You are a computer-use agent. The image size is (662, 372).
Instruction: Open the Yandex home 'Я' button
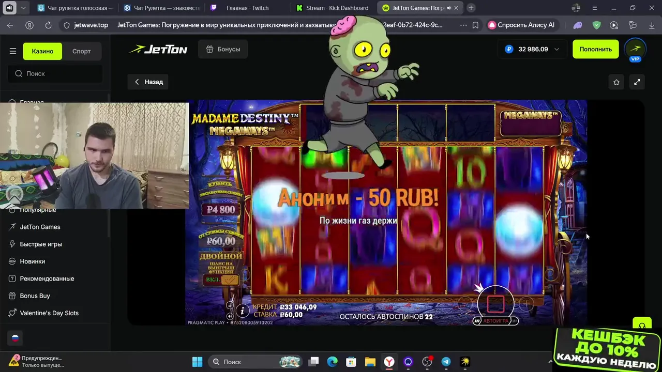coord(29,25)
